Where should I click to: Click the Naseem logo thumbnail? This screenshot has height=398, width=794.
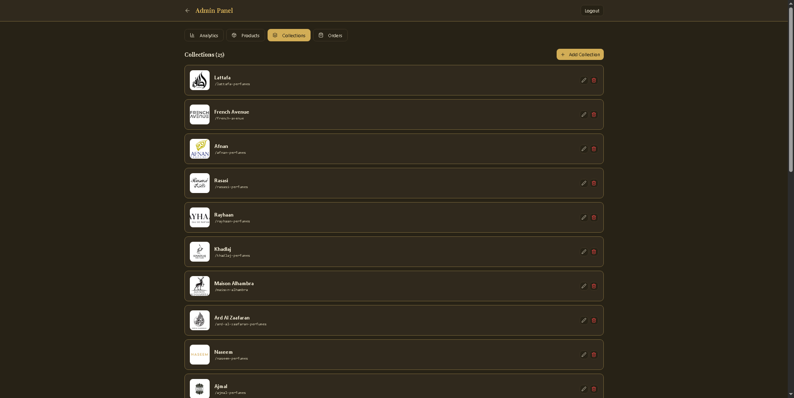point(200,355)
